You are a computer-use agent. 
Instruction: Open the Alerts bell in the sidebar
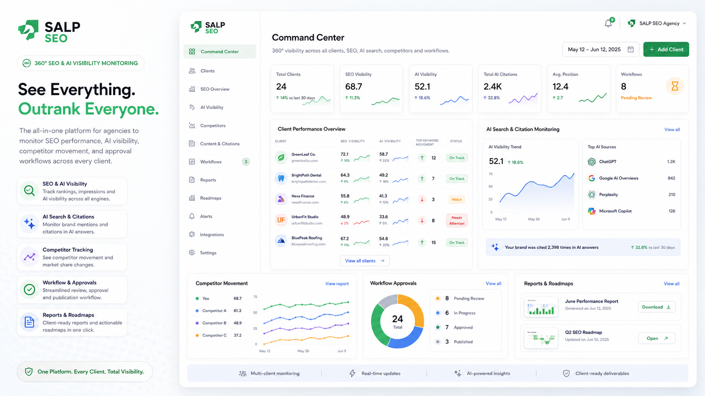[192, 216]
